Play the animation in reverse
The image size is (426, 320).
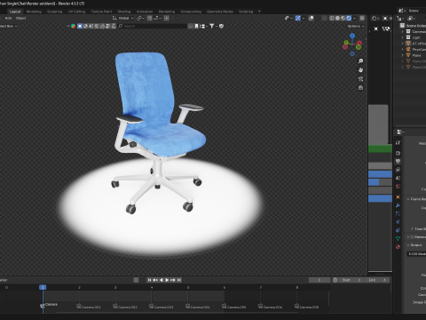[x=162, y=280]
